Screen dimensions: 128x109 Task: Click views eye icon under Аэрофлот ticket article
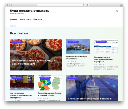pos(100,64)
